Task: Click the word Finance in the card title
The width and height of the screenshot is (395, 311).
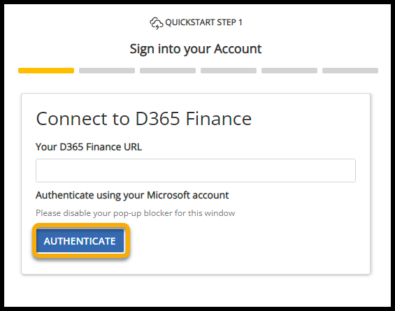Action: click(x=218, y=118)
